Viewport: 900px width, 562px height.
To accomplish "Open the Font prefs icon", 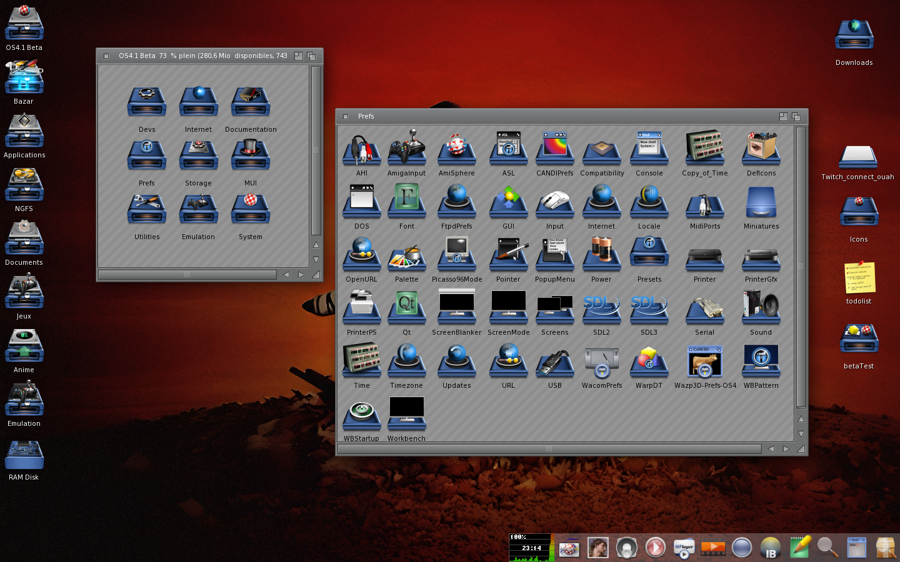I will 406,201.
